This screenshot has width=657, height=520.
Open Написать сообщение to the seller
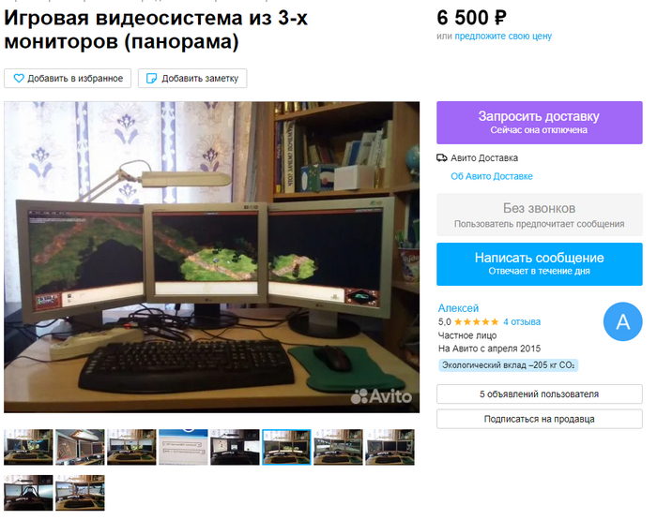click(x=540, y=264)
